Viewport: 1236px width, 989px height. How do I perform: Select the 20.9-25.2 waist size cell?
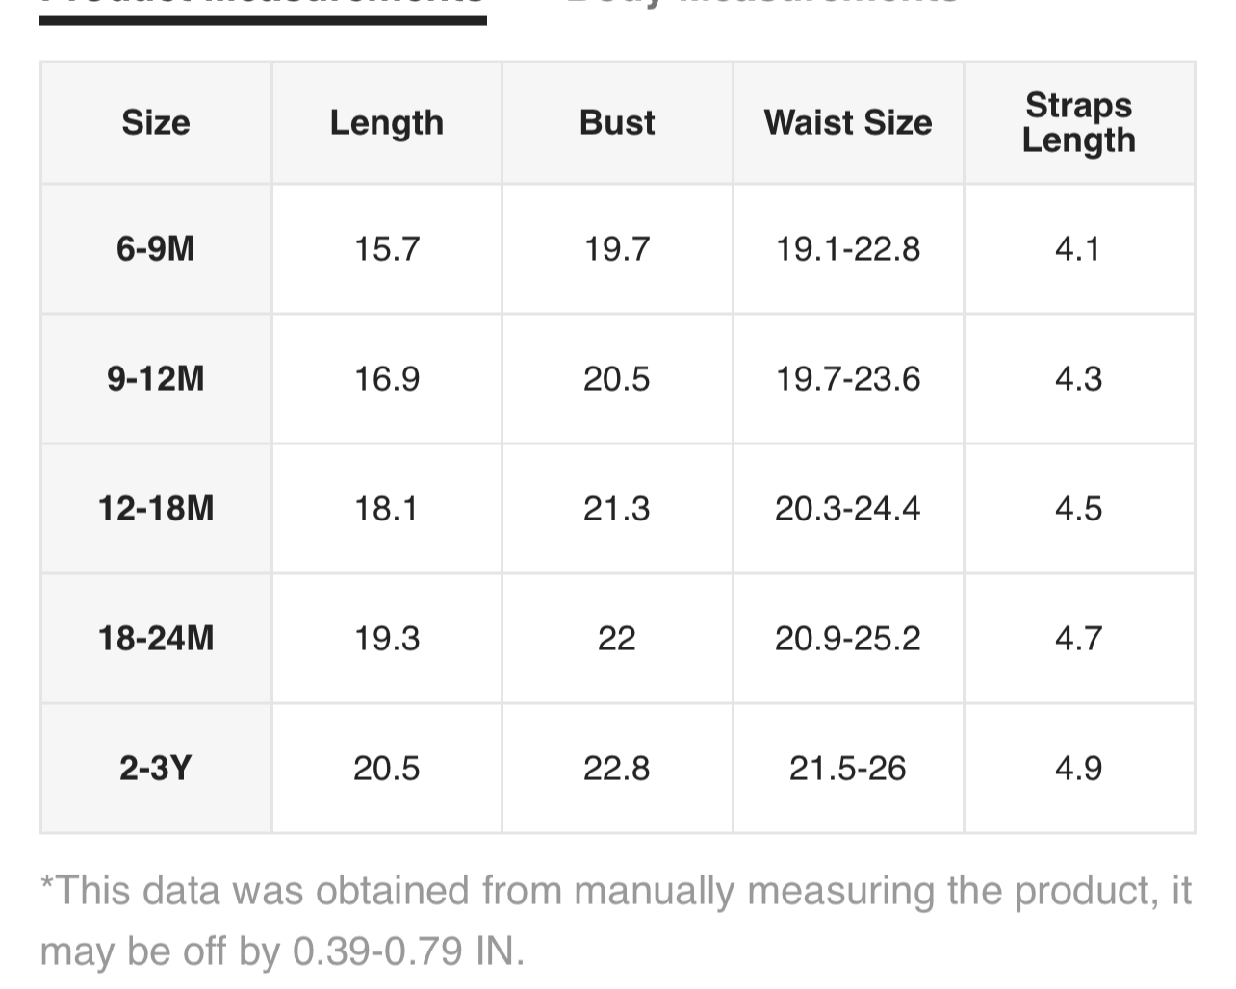click(x=848, y=639)
